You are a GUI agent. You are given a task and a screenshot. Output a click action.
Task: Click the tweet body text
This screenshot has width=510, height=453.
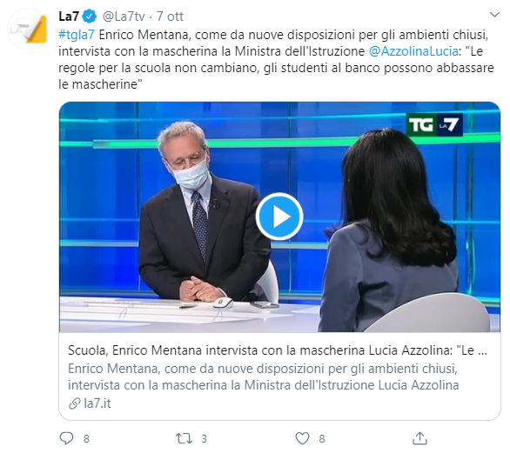coord(277,59)
